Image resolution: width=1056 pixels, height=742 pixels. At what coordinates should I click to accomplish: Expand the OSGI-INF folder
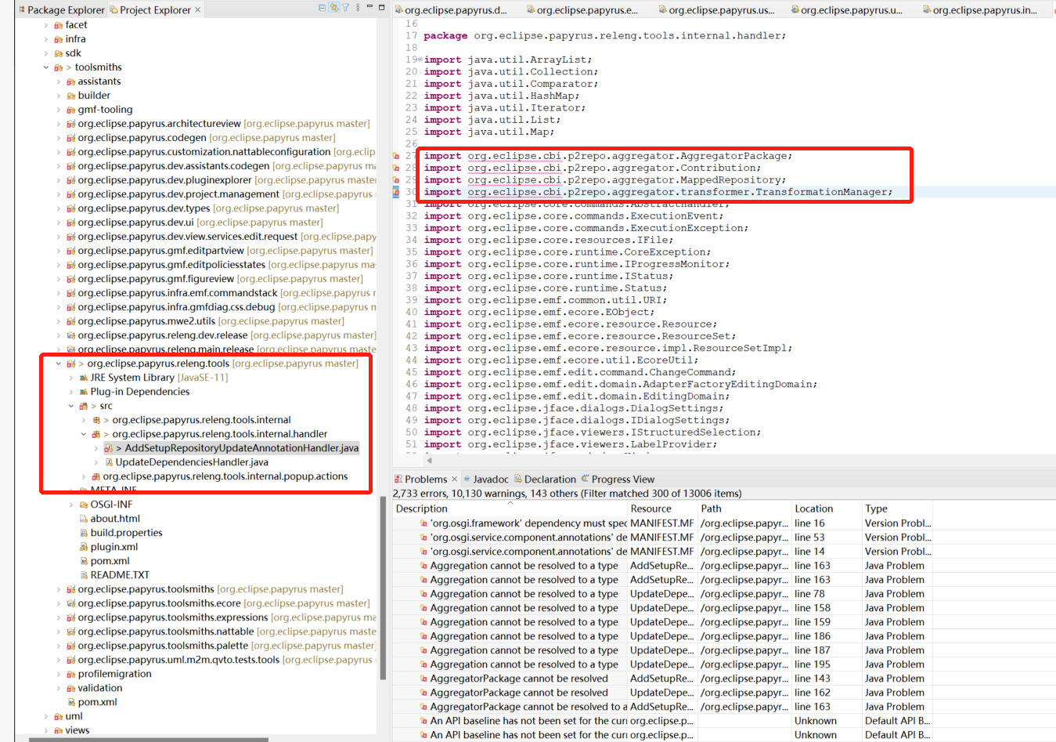pos(71,505)
